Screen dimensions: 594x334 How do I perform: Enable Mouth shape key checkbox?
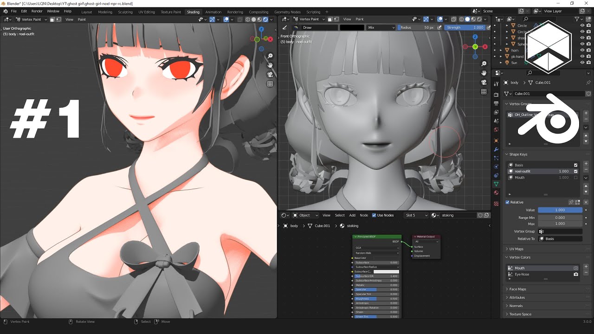(x=576, y=177)
